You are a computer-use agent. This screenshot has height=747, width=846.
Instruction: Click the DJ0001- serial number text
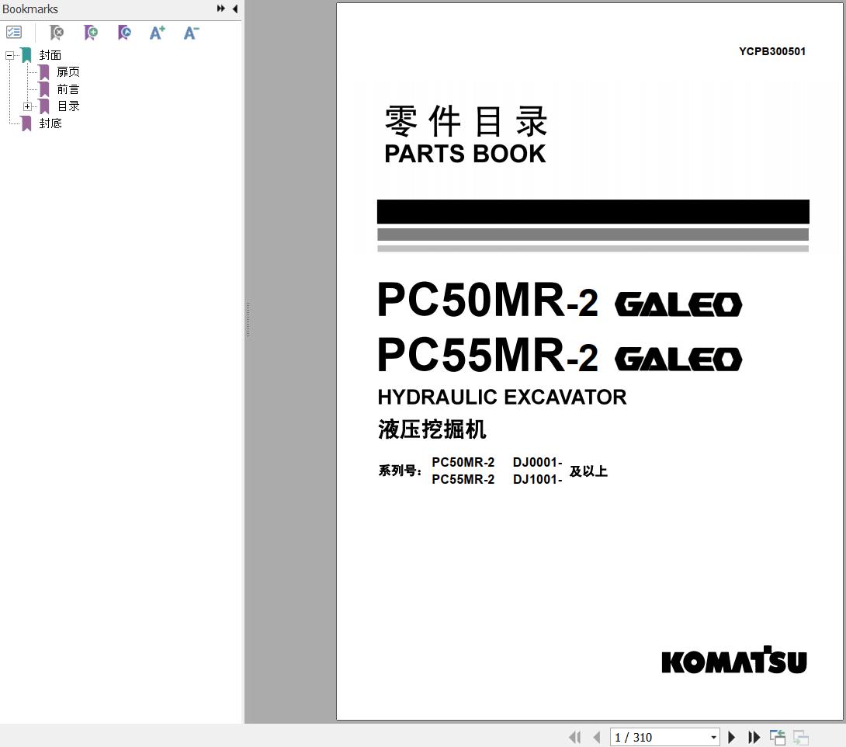pyautogui.click(x=537, y=462)
